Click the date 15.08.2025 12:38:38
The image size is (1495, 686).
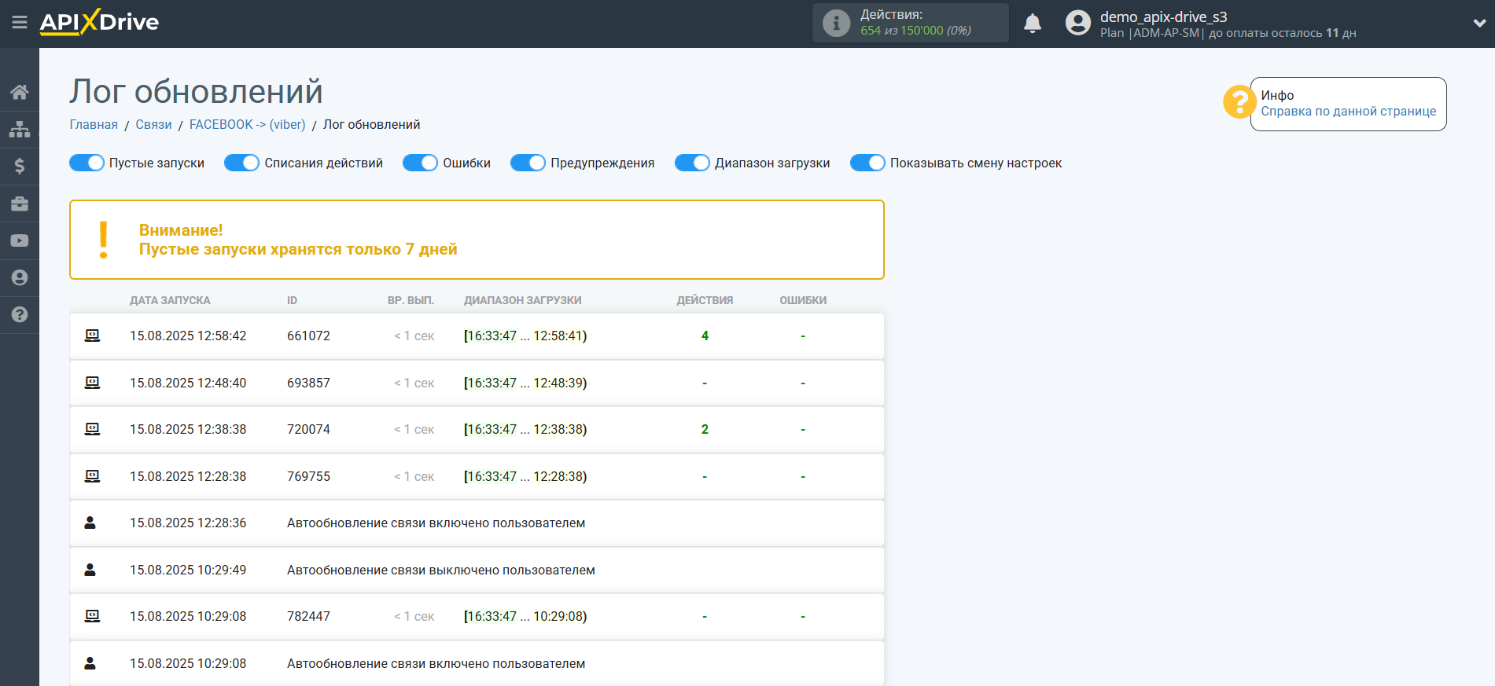pyautogui.click(x=188, y=429)
